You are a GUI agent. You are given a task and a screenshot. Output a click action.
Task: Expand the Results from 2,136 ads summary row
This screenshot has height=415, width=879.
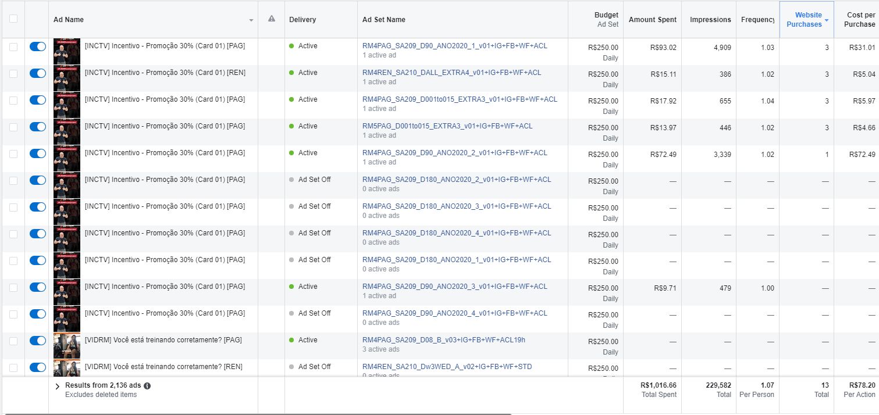point(57,386)
